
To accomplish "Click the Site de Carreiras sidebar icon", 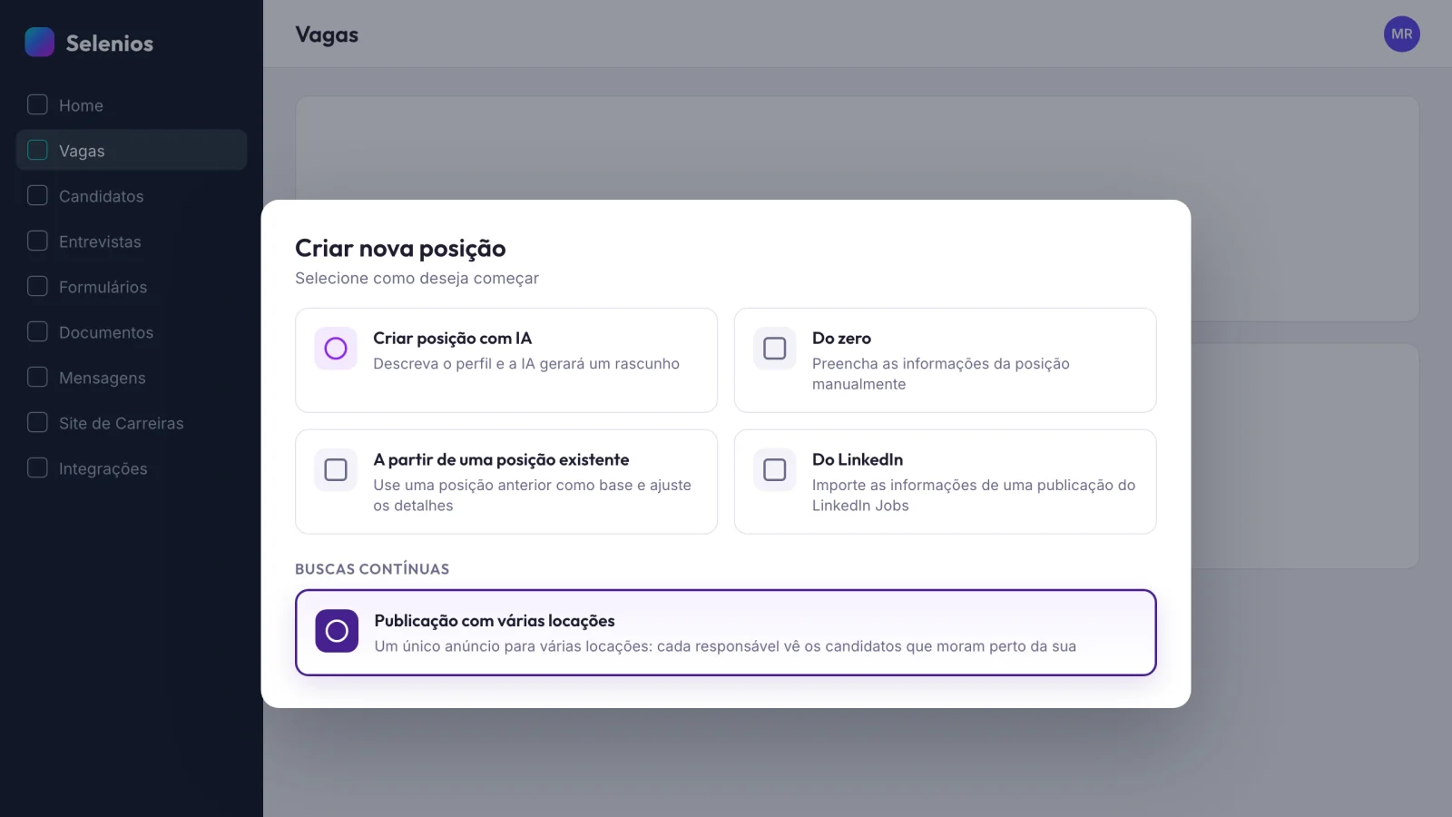I will [x=37, y=422].
